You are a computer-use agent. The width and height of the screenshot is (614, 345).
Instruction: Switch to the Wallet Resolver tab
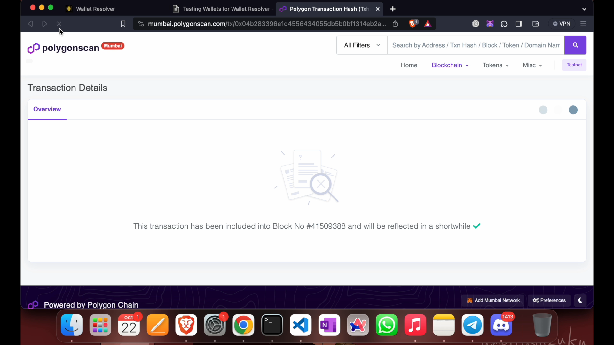point(95,9)
